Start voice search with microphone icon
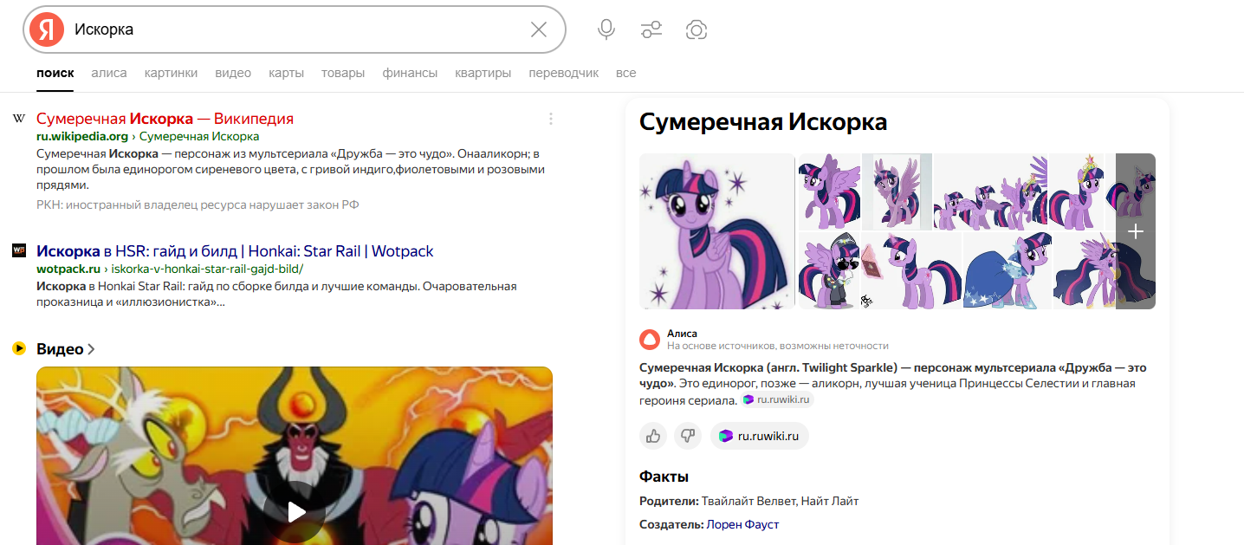 pos(606,30)
